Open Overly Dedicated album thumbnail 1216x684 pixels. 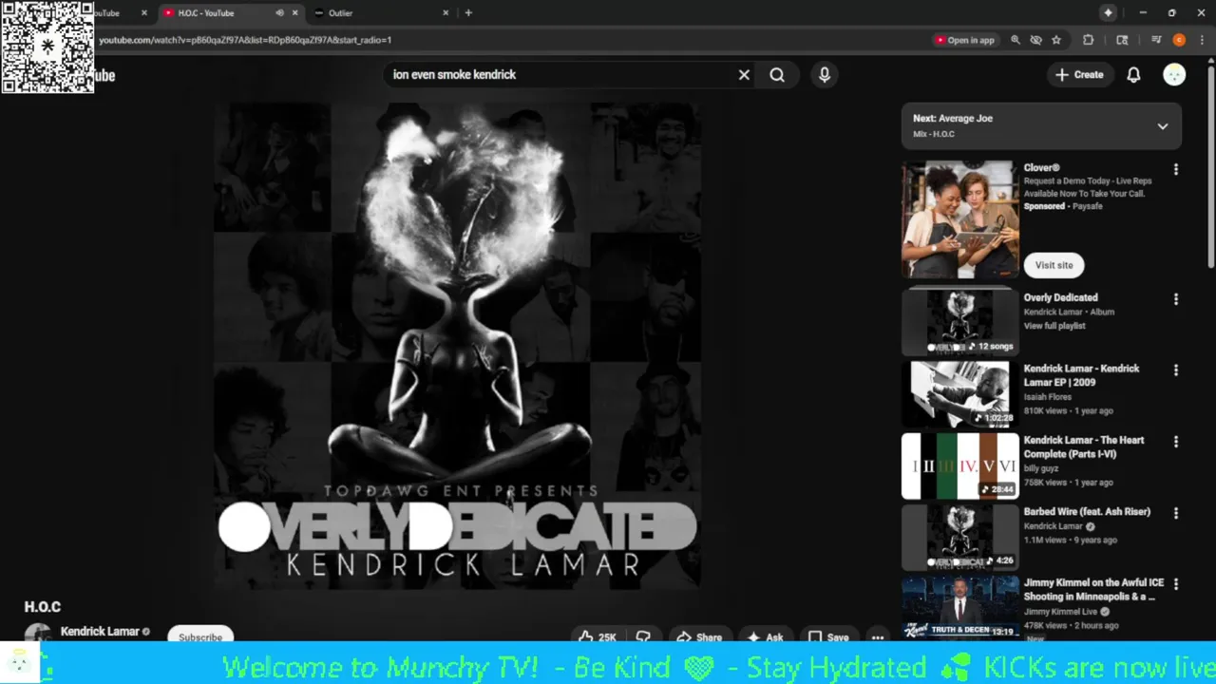click(959, 321)
